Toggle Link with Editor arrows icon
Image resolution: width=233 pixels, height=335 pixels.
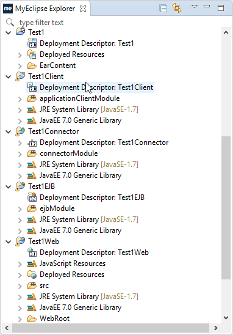[177, 8]
